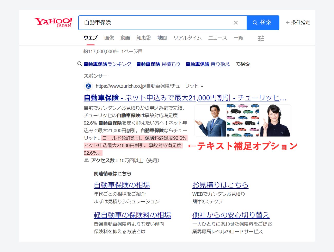Click text 一人ひとりにあわせた保険料をご提案
The height and width of the screenshot is (252, 334).
click(232, 224)
